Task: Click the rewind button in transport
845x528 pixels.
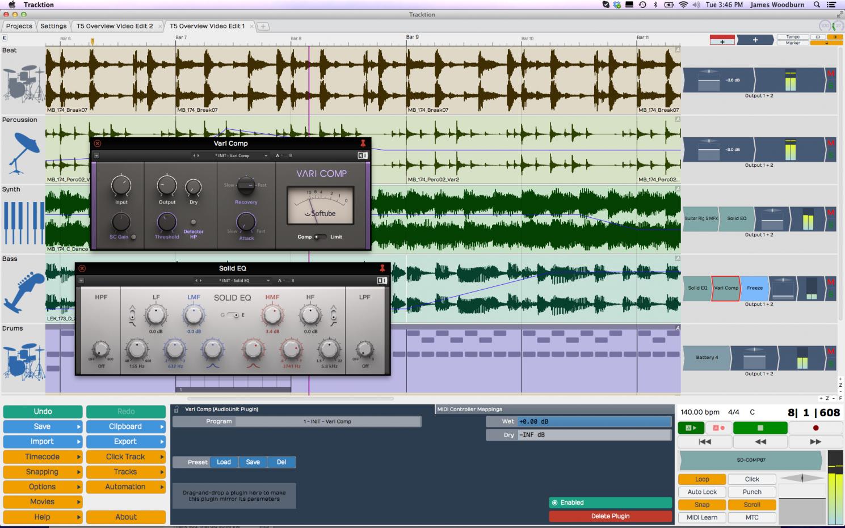Action: [x=760, y=441]
